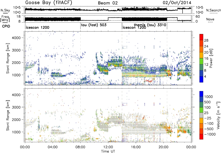221x153 pixels.
Task: Click the '20:00' time axis tick label
Action: click(x=164, y=147)
